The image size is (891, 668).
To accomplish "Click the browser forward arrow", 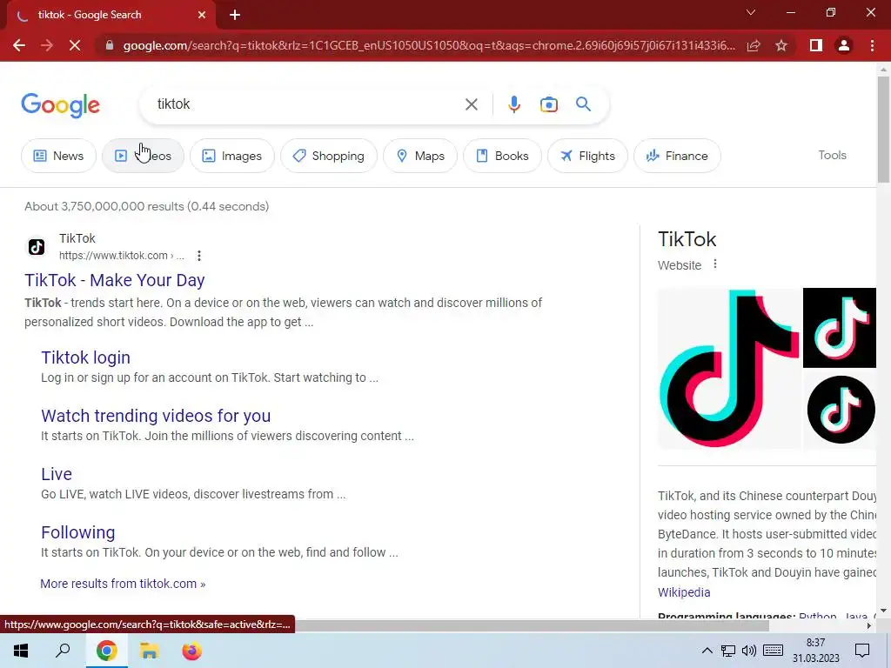I will tap(47, 45).
